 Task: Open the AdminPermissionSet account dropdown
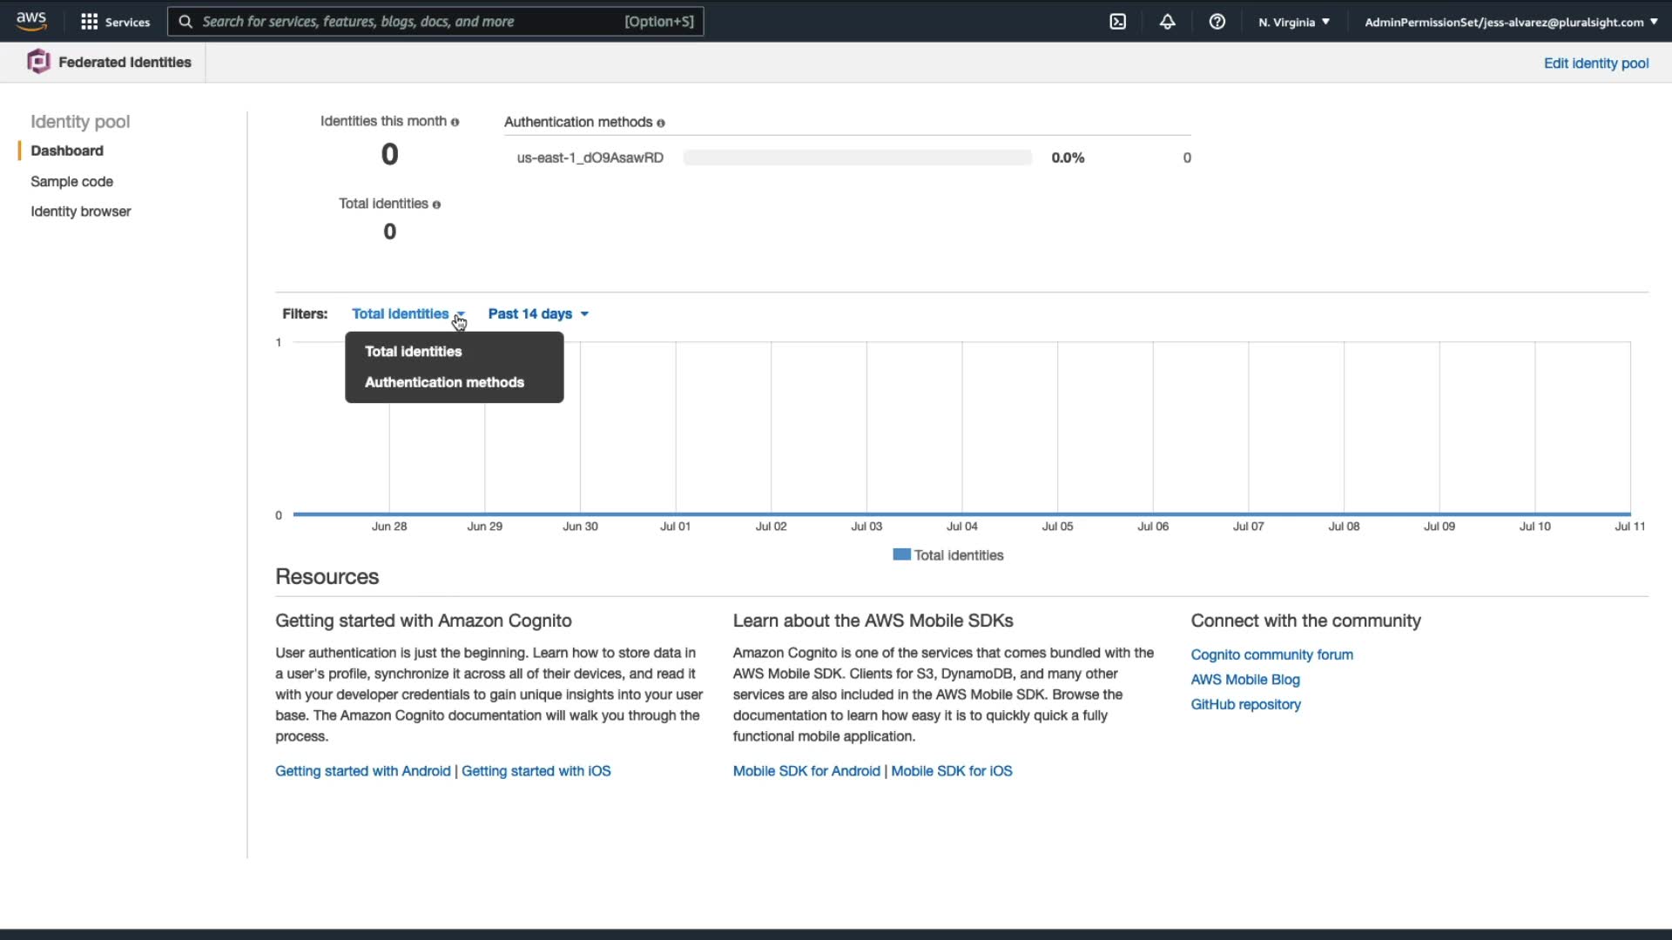point(1510,22)
